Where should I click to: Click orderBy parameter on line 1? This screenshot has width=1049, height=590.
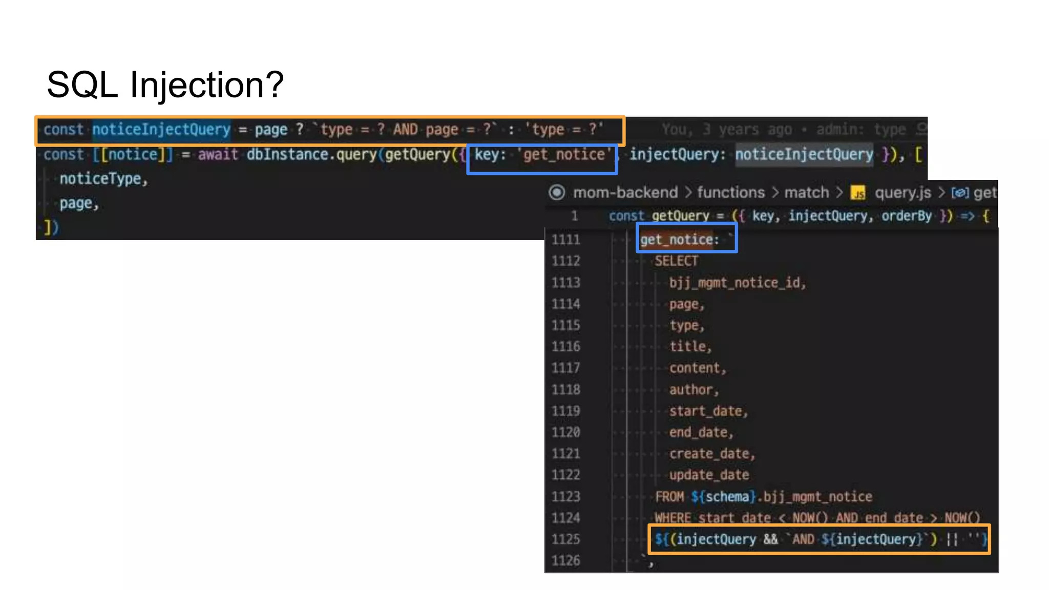pos(907,216)
